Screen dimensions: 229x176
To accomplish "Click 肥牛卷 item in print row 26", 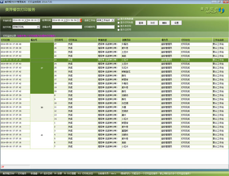I will coord(141,48).
